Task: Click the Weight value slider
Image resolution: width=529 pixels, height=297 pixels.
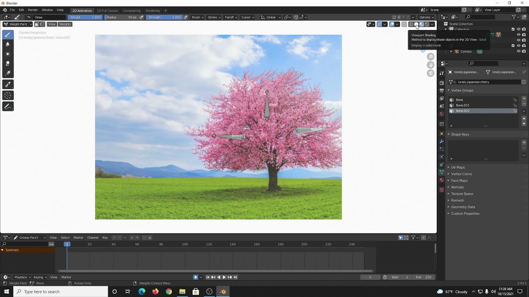Action: tap(85, 17)
